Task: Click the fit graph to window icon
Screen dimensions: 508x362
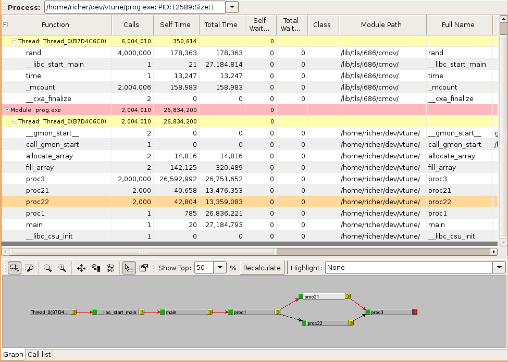Action: click(110, 268)
